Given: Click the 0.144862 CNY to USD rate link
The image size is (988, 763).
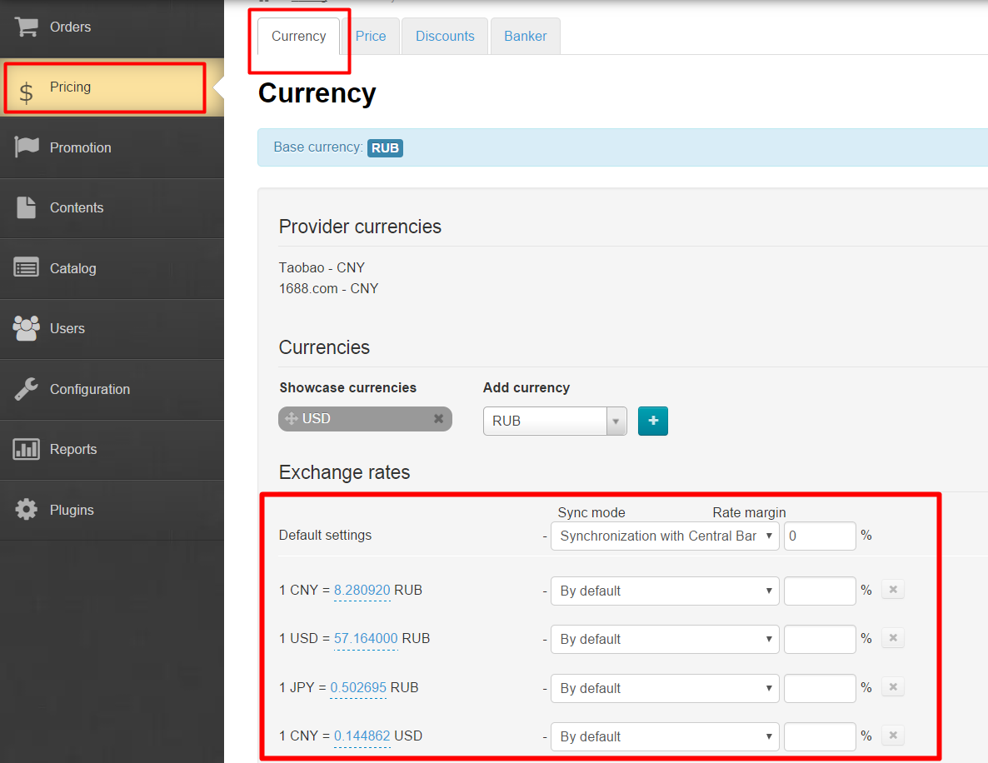Looking at the screenshot, I should 362,736.
